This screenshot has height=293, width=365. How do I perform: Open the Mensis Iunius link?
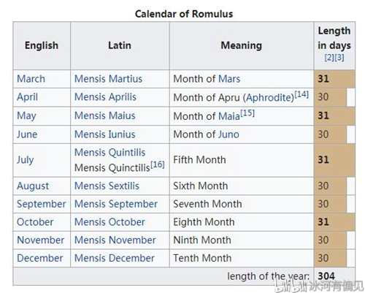(x=104, y=134)
